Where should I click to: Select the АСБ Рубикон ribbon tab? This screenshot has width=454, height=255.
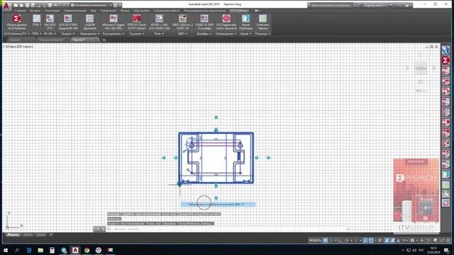(x=239, y=11)
